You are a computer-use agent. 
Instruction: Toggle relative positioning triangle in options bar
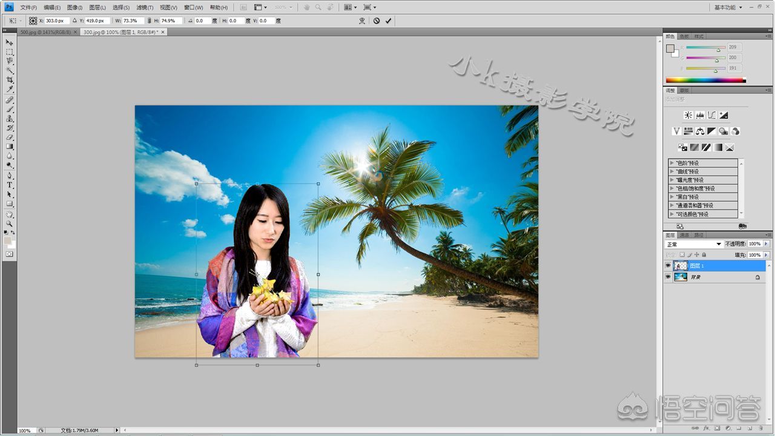[x=74, y=21]
